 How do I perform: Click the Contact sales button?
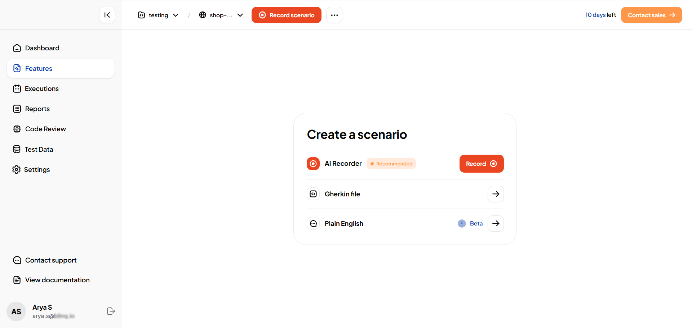click(651, 15)
